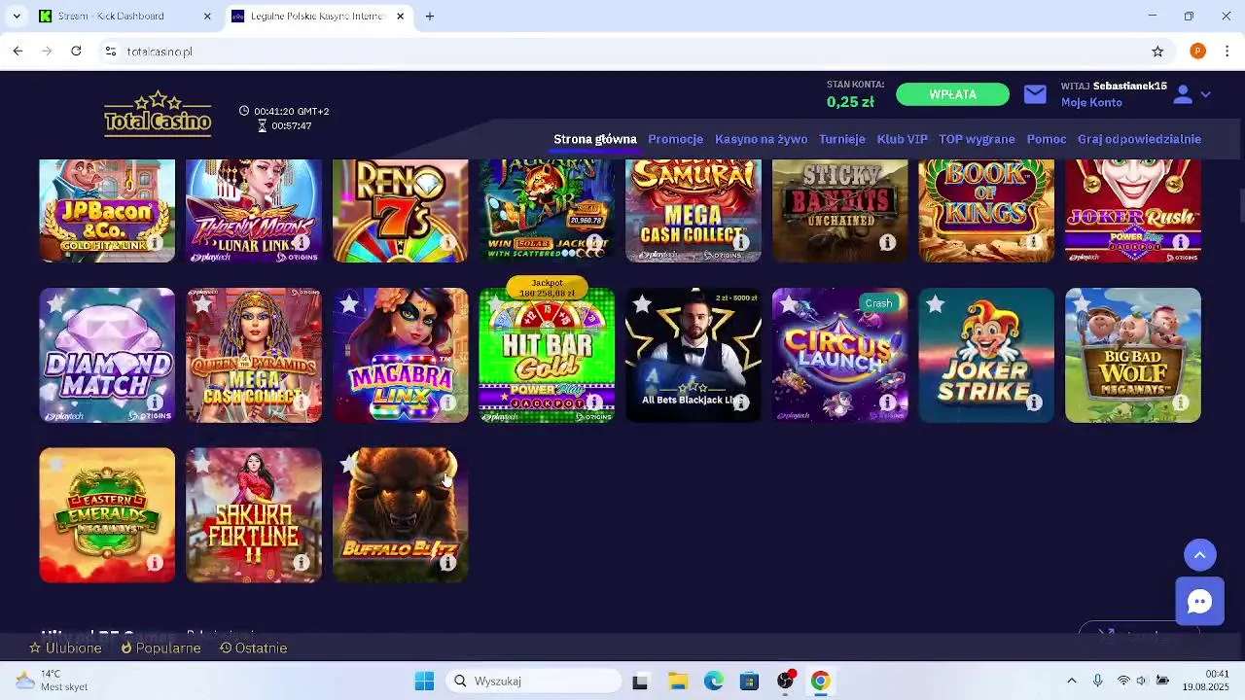The height and width of the screenshot is (700, 1245).
Task: Open info for JP Bacon & Co game
Action: point(155,242)
